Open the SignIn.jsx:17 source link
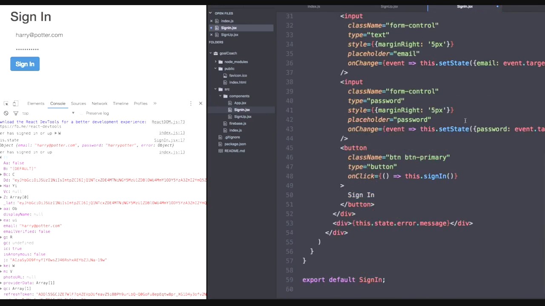 [x=169, y=140]
